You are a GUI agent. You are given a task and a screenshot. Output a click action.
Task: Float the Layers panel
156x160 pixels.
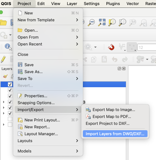pos(119,69)
